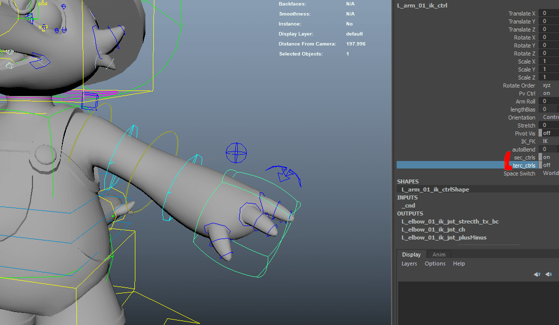Click the move layer down icon

[x=549, y=274]
